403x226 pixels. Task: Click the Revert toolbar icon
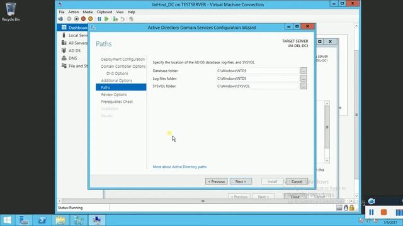click(122, 19)
